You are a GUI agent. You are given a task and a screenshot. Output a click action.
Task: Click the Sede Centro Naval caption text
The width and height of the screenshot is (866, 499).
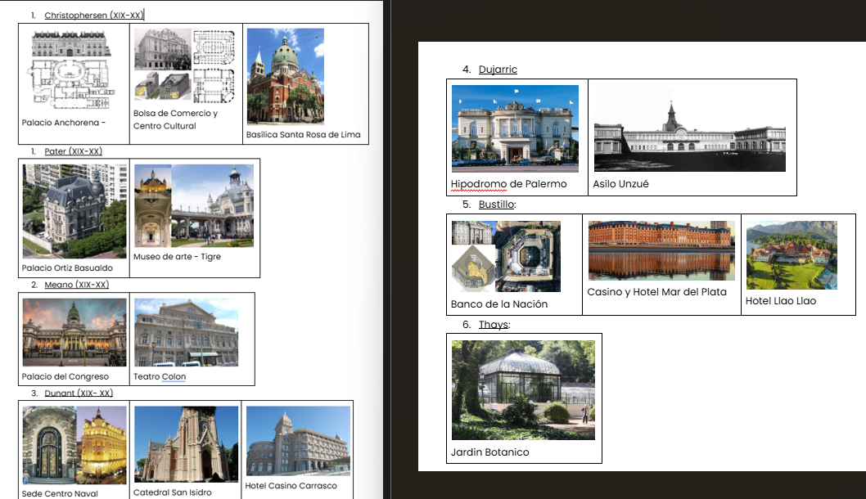tap(60, 493)
